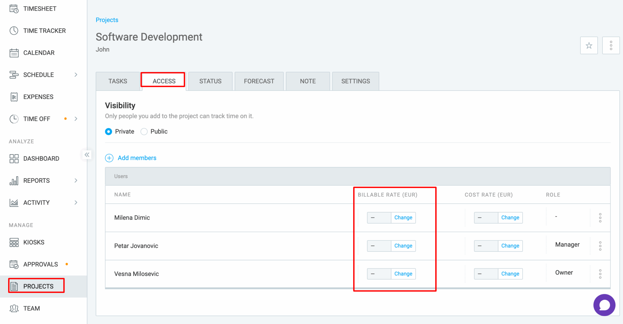Toggle the favorite star for Software Development

click(589, 45)
